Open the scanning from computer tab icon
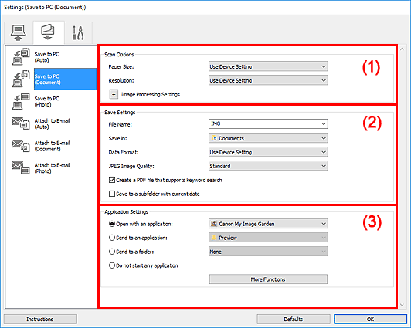The image size is (411, 328). [x=18, y=32]
